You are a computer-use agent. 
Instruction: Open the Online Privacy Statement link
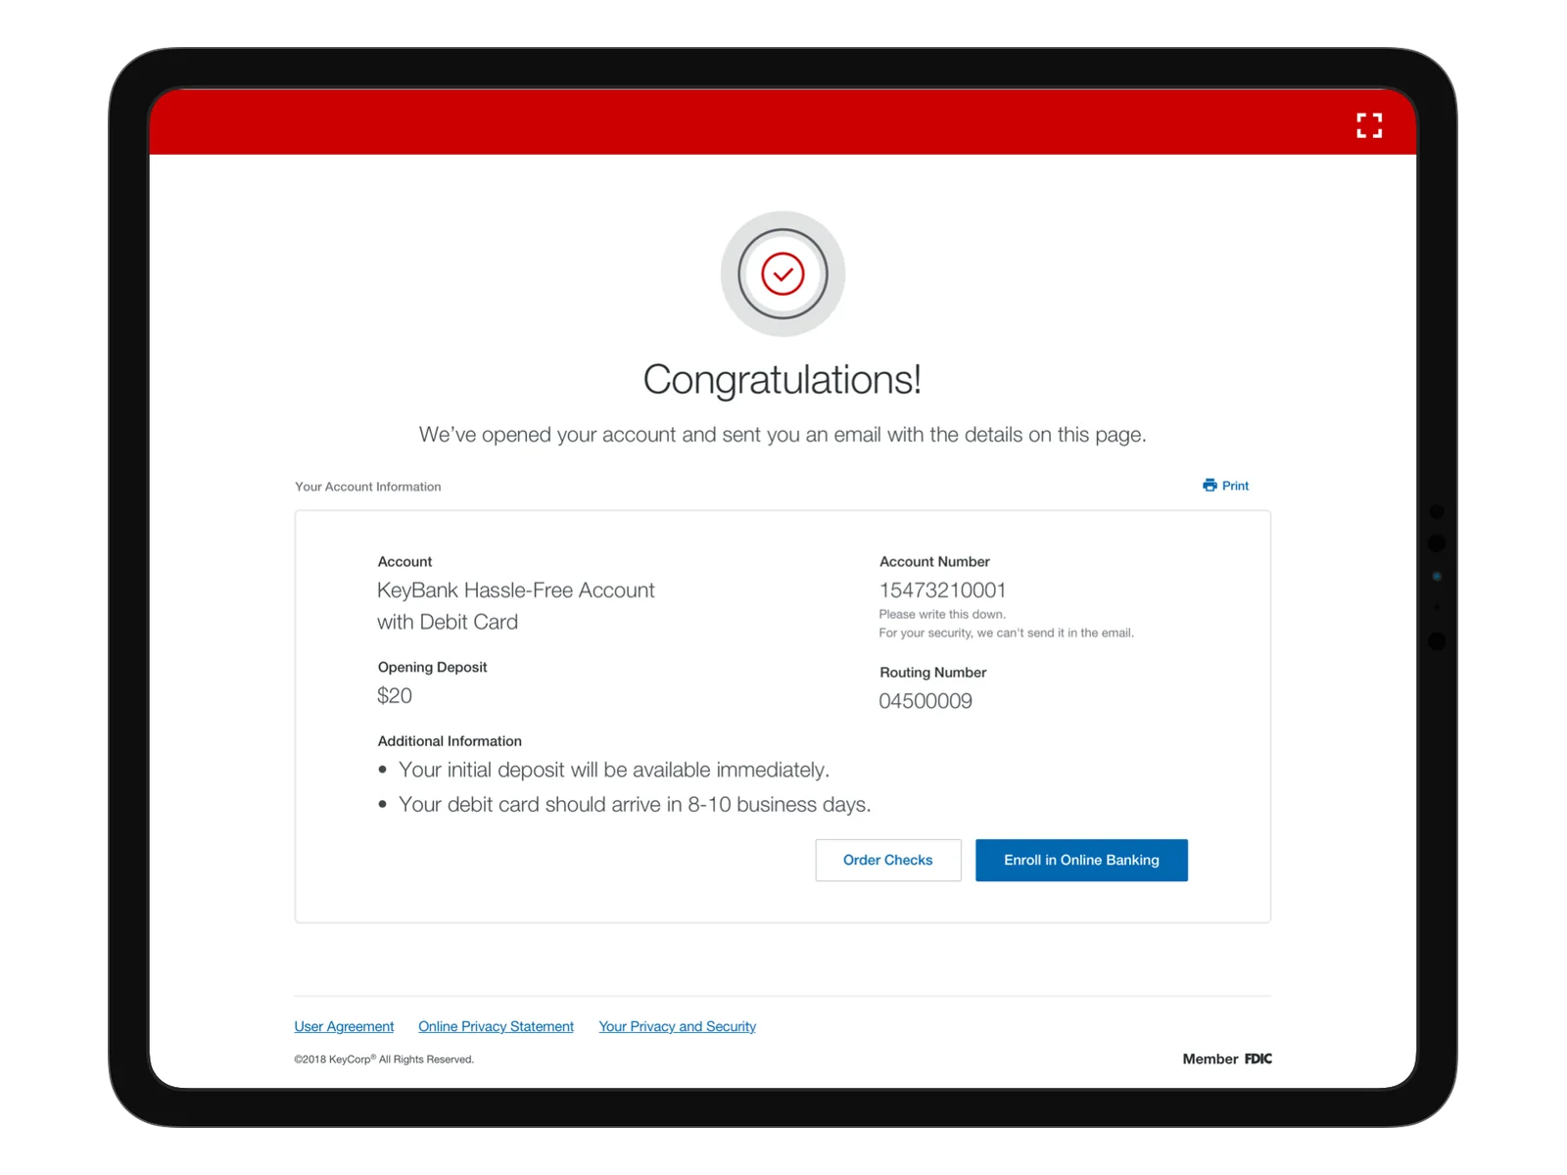click(x=496, y=1026)
